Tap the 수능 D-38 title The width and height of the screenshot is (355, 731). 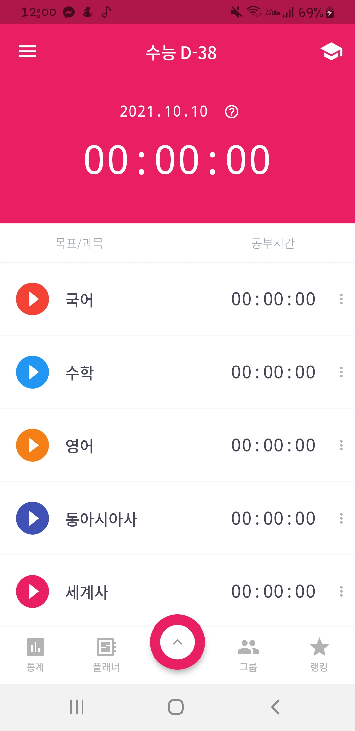[x=181, y=53]
